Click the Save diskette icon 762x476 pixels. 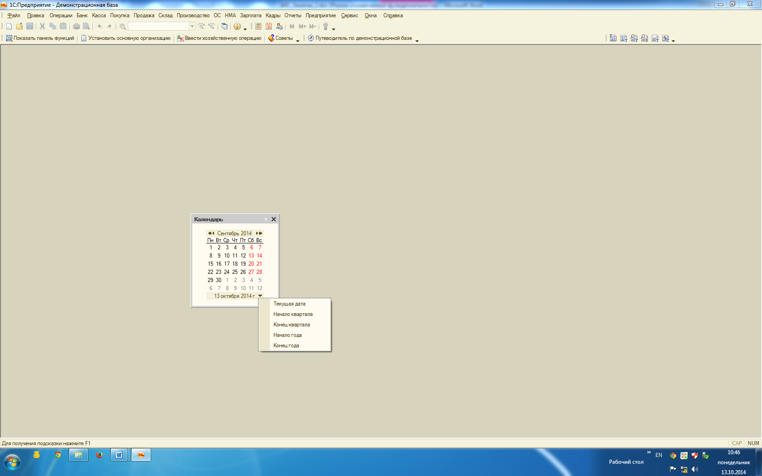pyautogui.click(x=30, y=26)
